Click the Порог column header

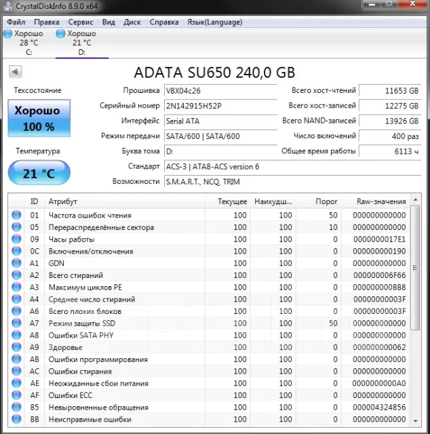tap(319, 201)
